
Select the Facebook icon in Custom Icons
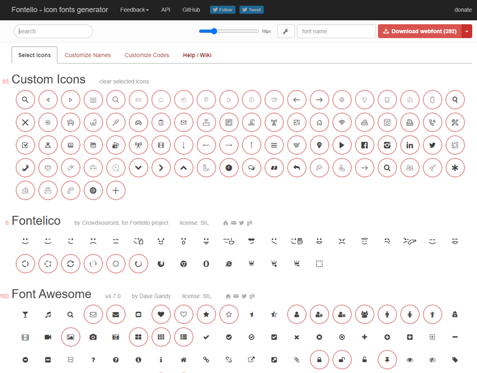coord(365,145)
